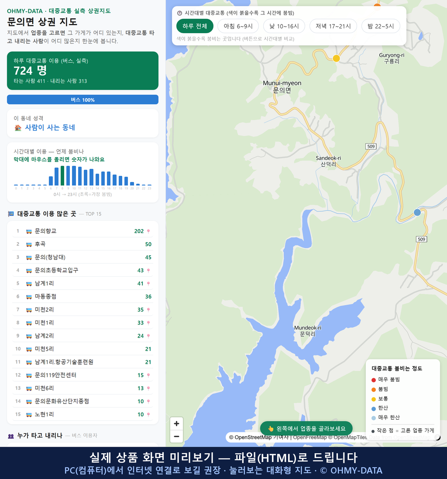Click the bus icon in 후곡 row
This screenshot has width=447, height=479.
29,244
